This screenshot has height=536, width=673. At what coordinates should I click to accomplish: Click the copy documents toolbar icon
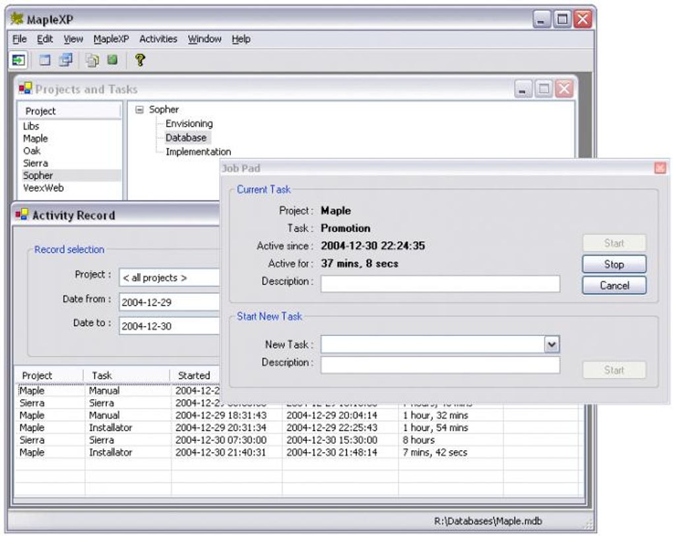[x=92, y=60]
